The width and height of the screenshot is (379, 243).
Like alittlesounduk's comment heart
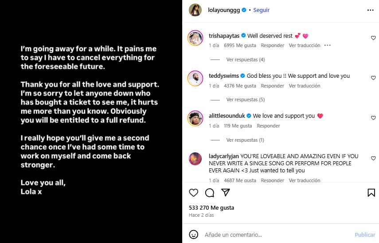click(373, 118)
